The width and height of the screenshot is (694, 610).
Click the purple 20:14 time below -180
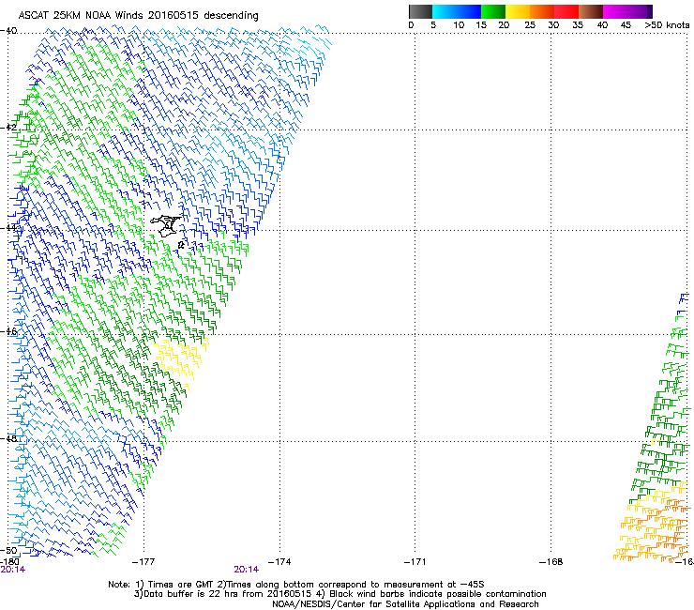[13, 570]
